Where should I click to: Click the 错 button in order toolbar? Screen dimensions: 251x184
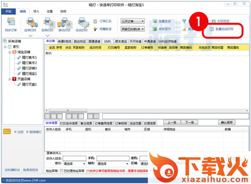54,116
